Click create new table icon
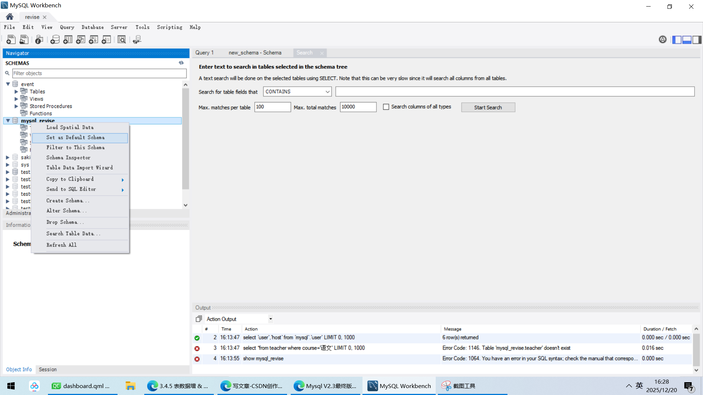 click(x=68, y=39)
